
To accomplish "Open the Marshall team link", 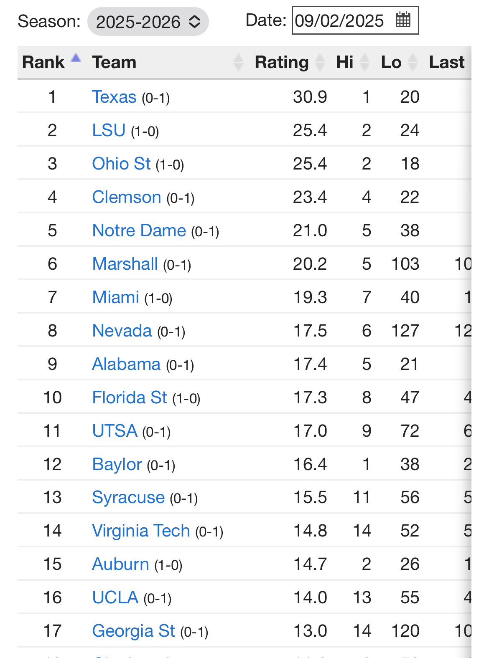I will click(x=125, y=264).
